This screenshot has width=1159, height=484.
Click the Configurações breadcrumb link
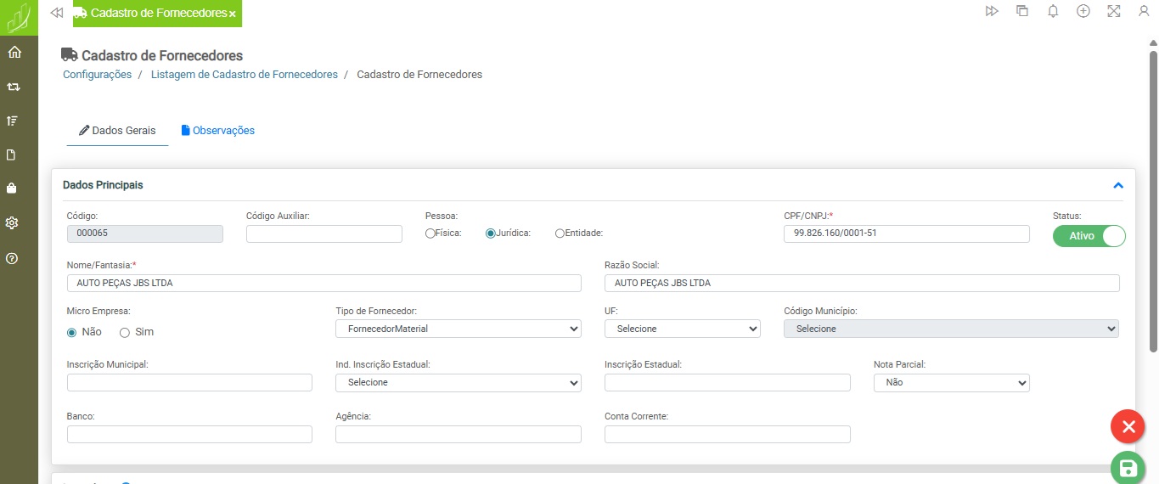click(x=97, y=75)
